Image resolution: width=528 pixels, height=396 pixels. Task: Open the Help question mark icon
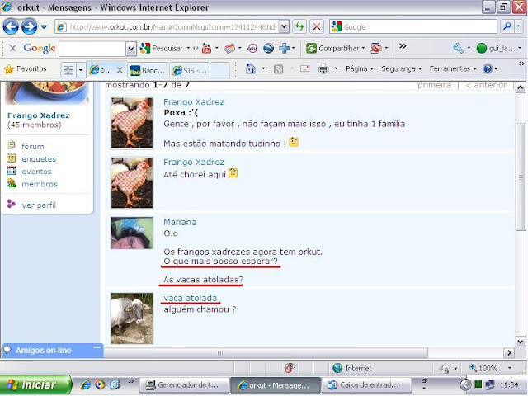(x=488, y=68)
